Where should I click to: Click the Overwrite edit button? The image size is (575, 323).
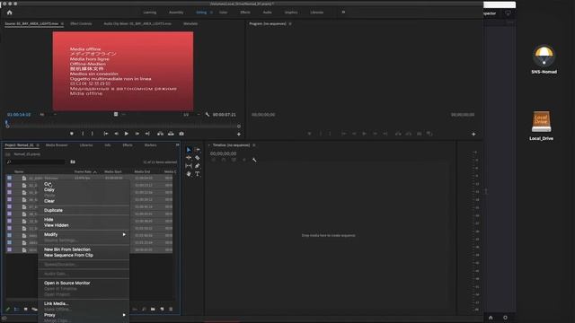[x=171, y=134]
